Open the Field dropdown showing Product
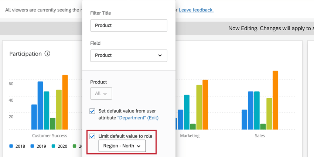The width and height of the screenshot is (314, 157). click(x=129, y=55)
